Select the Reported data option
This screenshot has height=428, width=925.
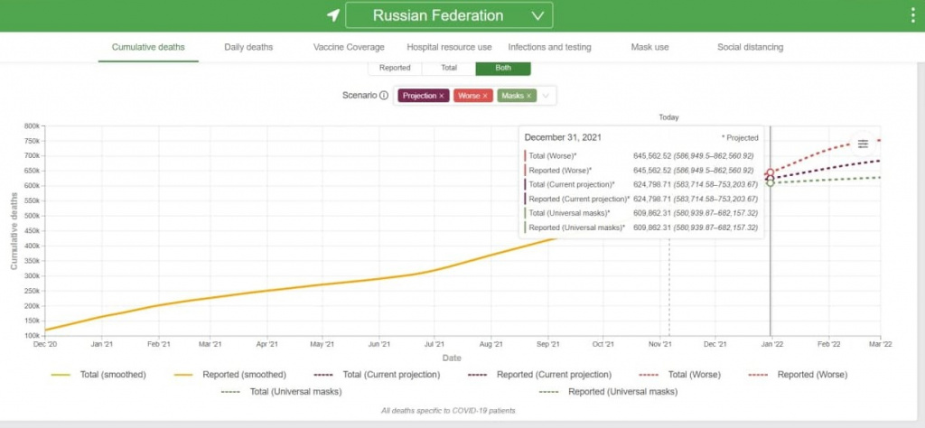click(395, 68)
